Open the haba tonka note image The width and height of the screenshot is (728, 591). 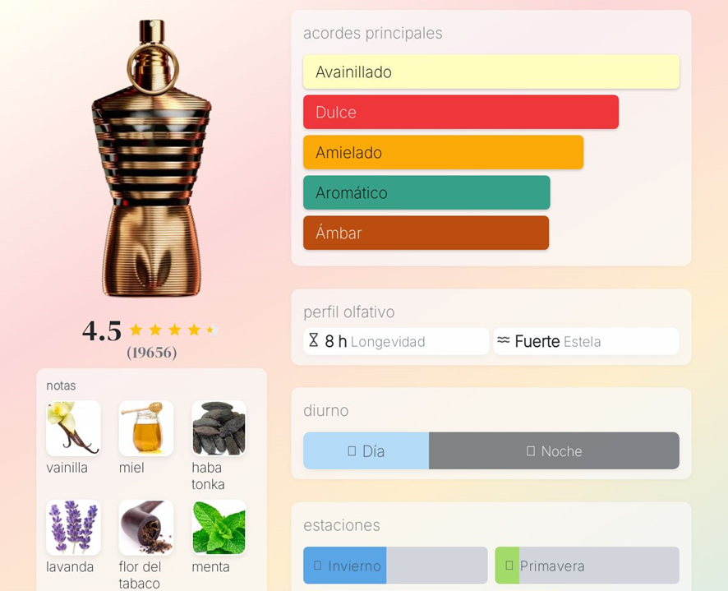click(x=219, y=428)
